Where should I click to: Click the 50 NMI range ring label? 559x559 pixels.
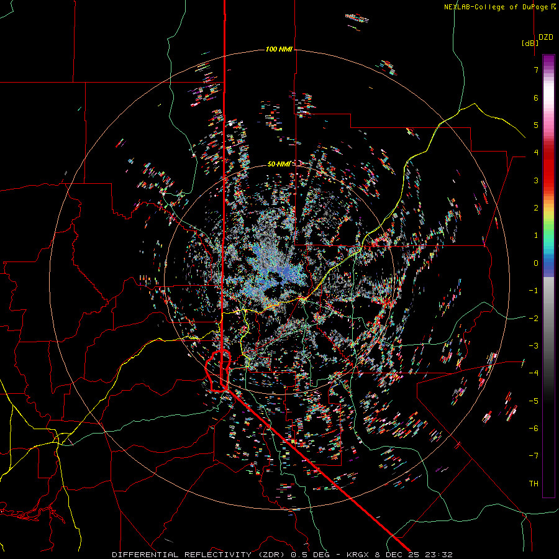coord(279,164)
